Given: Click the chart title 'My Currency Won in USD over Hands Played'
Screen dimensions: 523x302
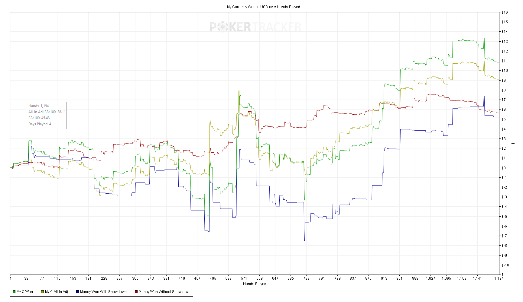Looking at the screenshot, I should (264, 7).
